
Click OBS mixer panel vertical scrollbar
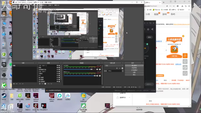[x=102, y=75]
